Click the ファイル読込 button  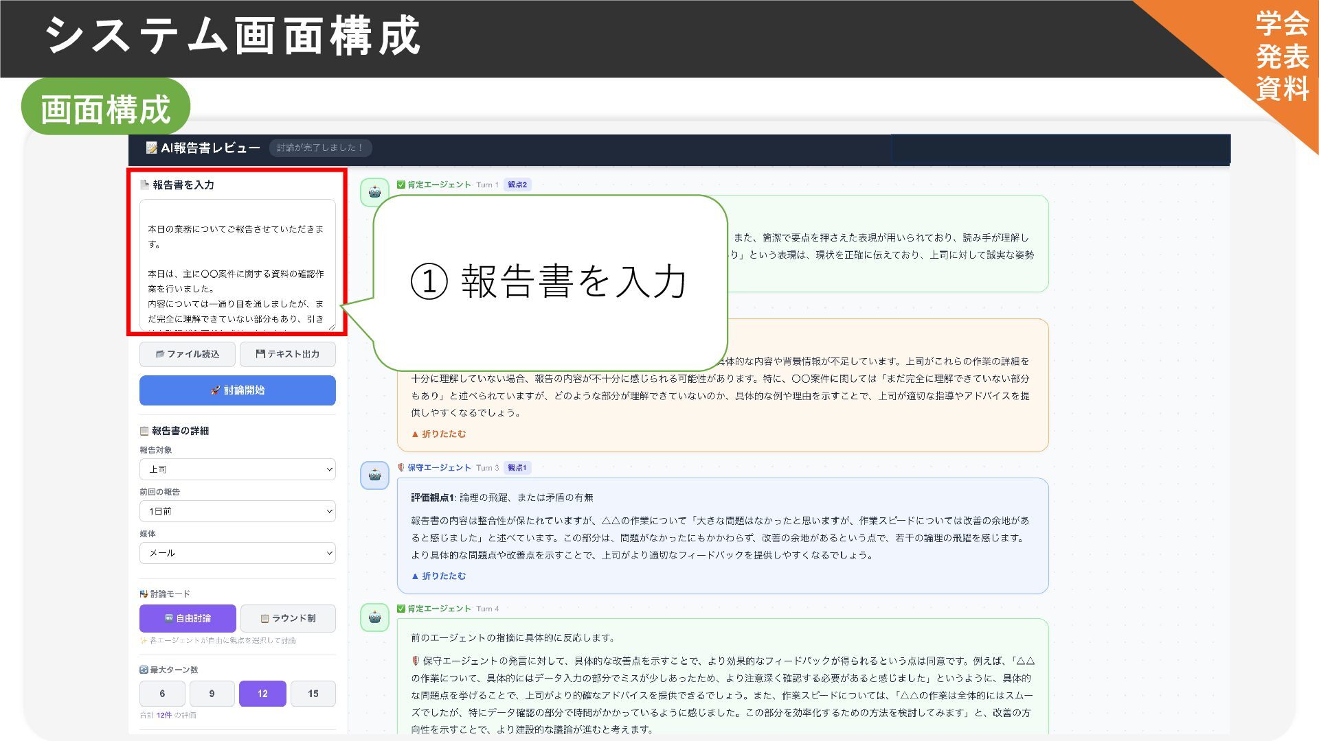coord(188,354)
